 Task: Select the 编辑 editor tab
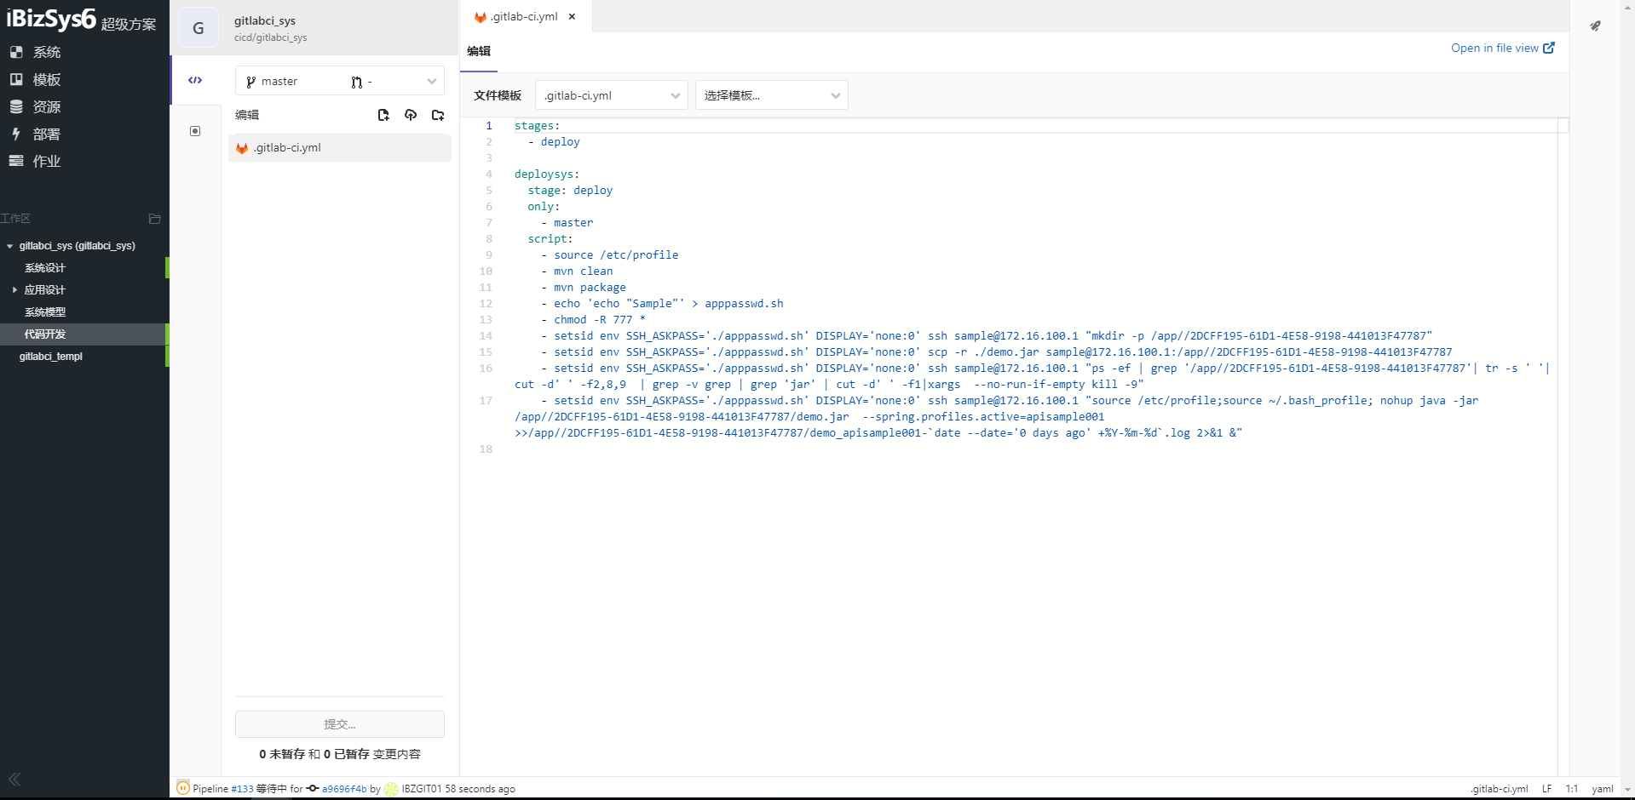pyautogui.click(x=479, y=51)
